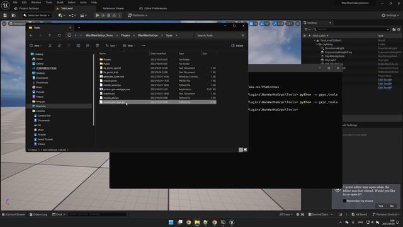
Task: Check the Remember my choice checkbox
Action: coord(344,201)
